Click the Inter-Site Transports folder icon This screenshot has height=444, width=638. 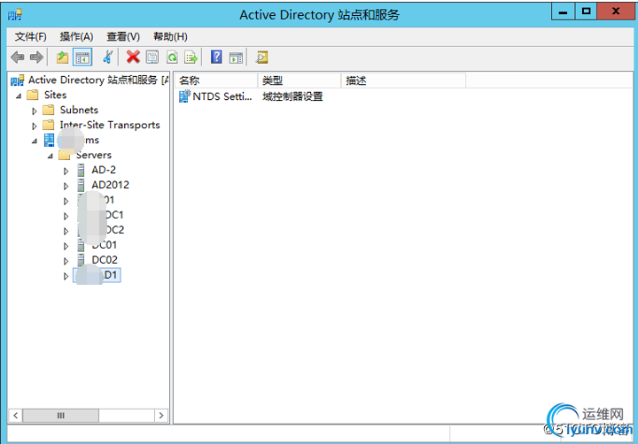[x=49, y=125]
